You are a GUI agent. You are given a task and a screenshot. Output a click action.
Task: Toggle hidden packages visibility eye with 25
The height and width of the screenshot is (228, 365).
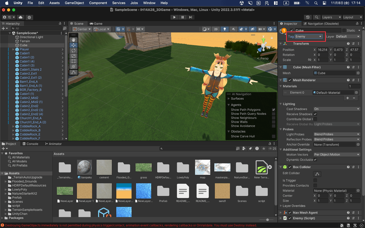(x=272, y=149)
